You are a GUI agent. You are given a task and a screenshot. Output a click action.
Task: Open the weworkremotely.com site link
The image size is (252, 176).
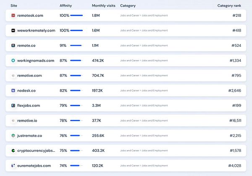[x=36, y=31]
